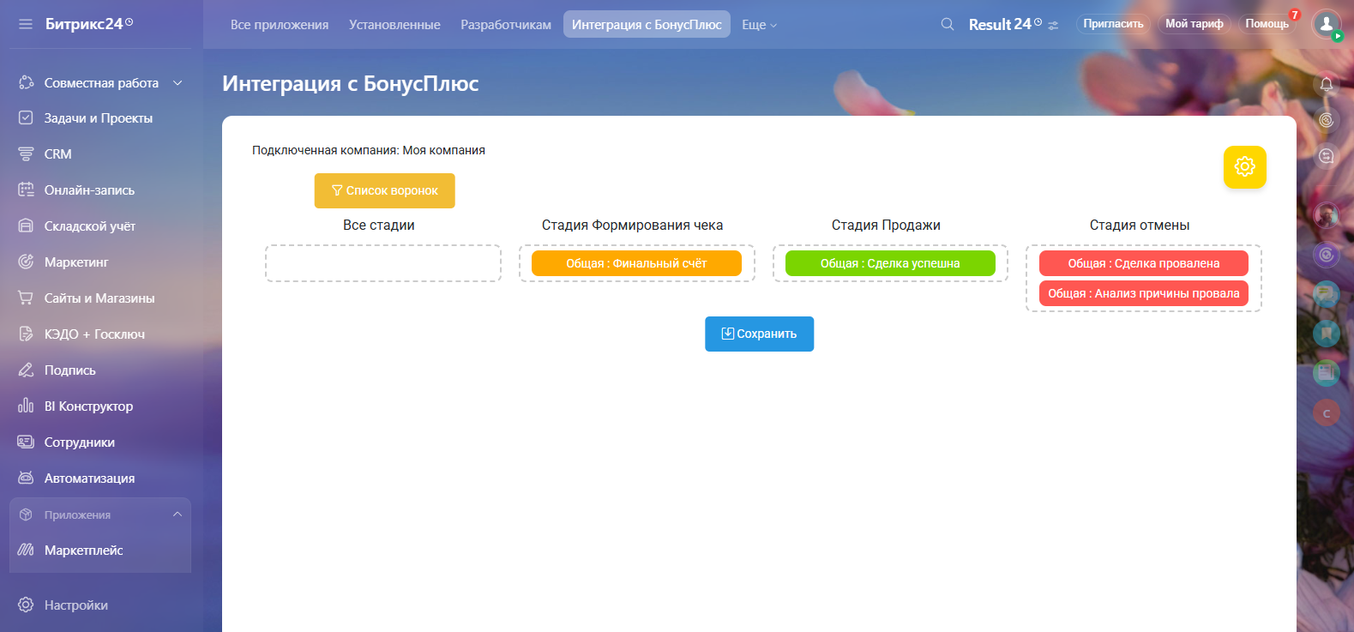Open the red circle with letter C
The width and height of the screenshot is (1354, 632).
click(1327, 413)
